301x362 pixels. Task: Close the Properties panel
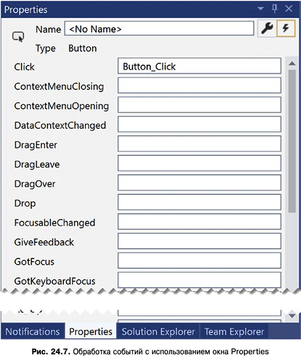click(289, 9)
